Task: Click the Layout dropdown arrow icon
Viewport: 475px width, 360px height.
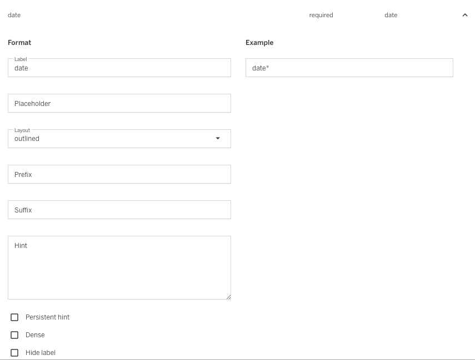Action: [218, 139]
